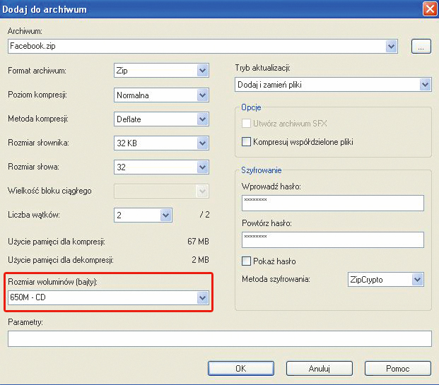This screenshot has height=385, width=439.
Task: Open the Rozmiar woluminów 650M - CD dropdown
Action: 203,299
